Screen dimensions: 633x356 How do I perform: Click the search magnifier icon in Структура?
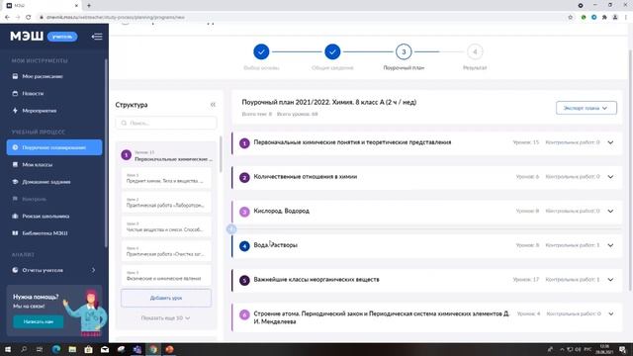click(x=124, y=123)
